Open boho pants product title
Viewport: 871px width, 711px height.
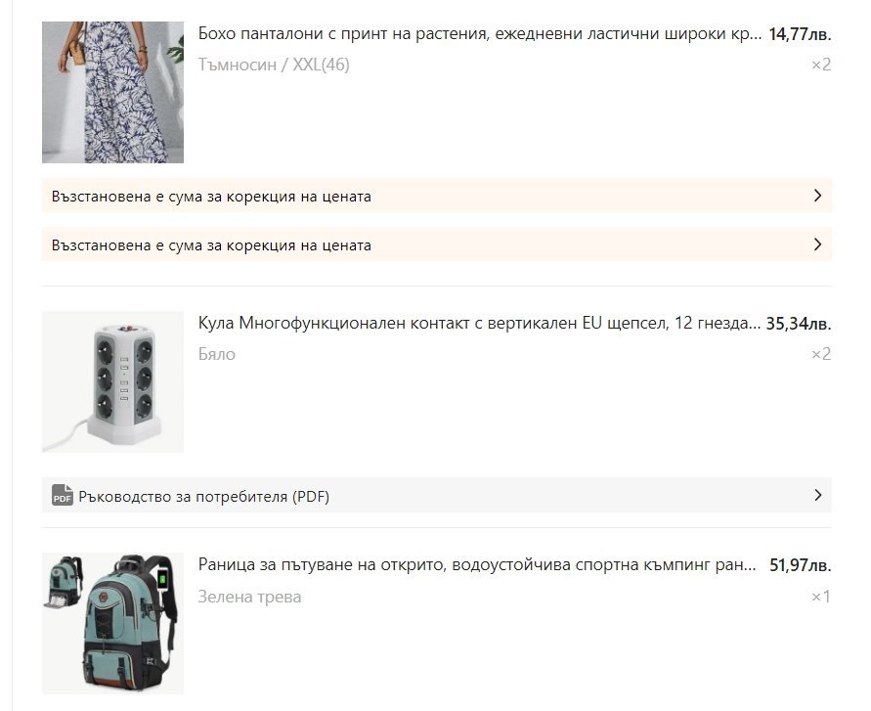[479, 34]
